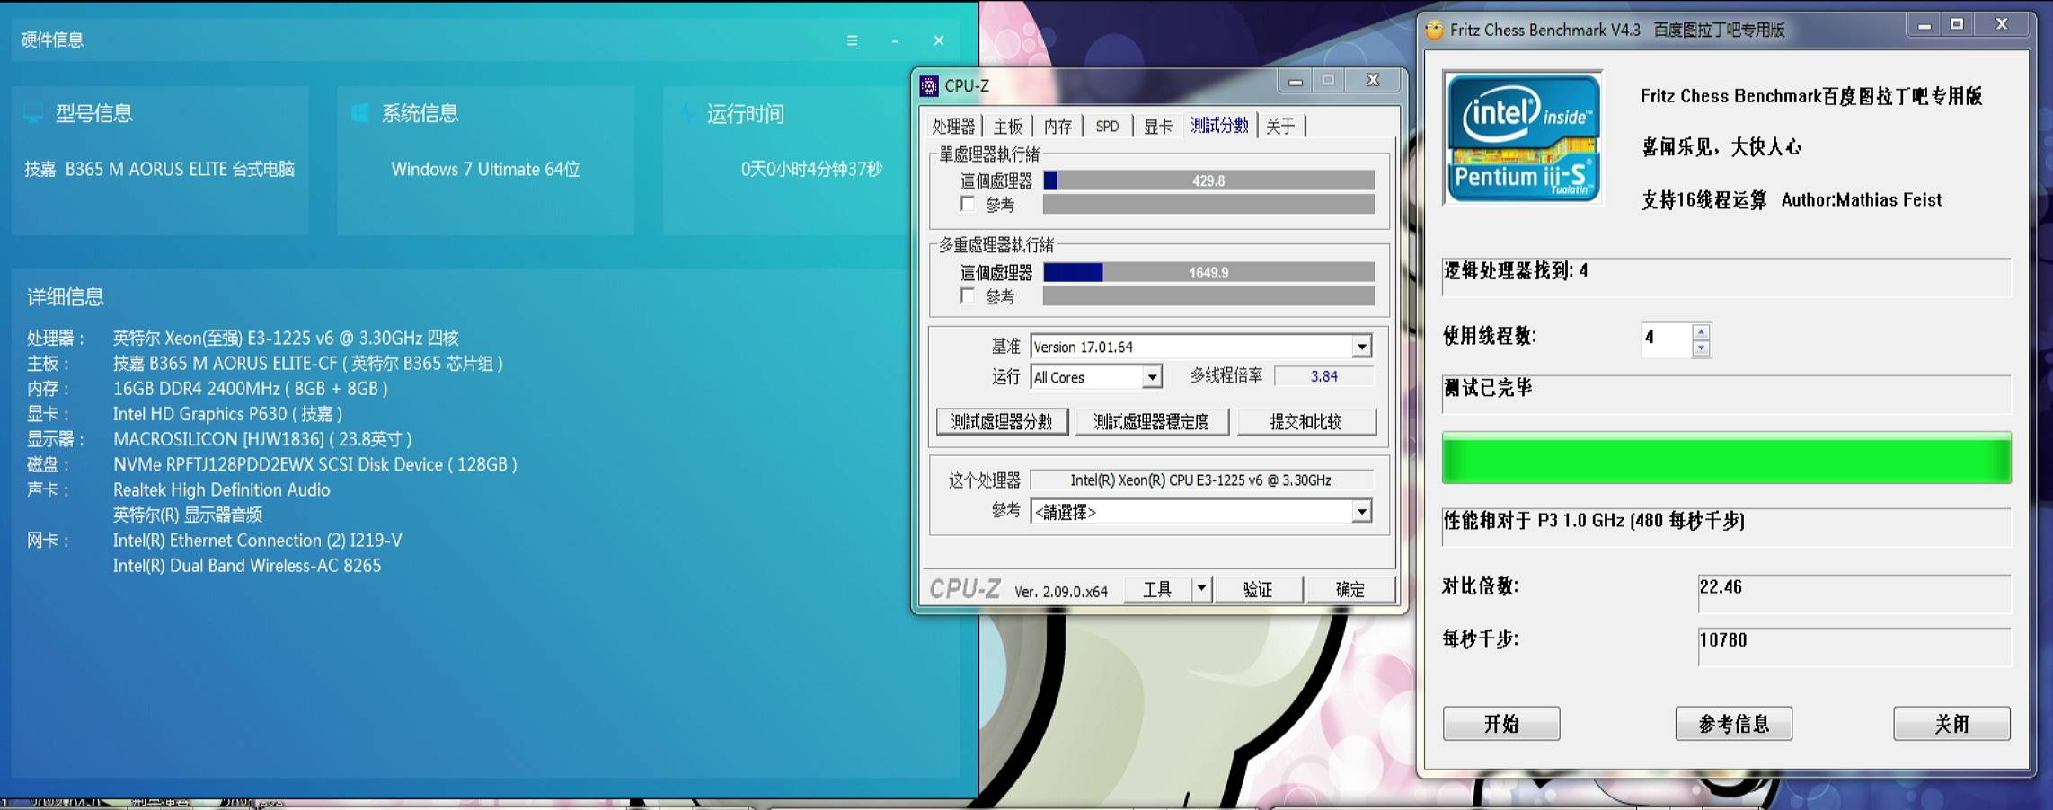Click the Intel Pentium III-S logo image

1523,137
